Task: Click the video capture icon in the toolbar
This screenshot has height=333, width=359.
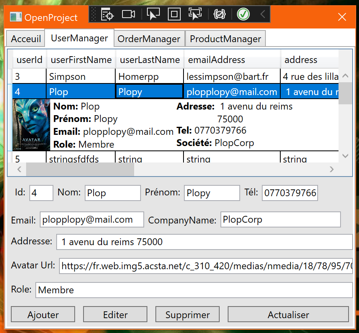Action: point(129,14)
